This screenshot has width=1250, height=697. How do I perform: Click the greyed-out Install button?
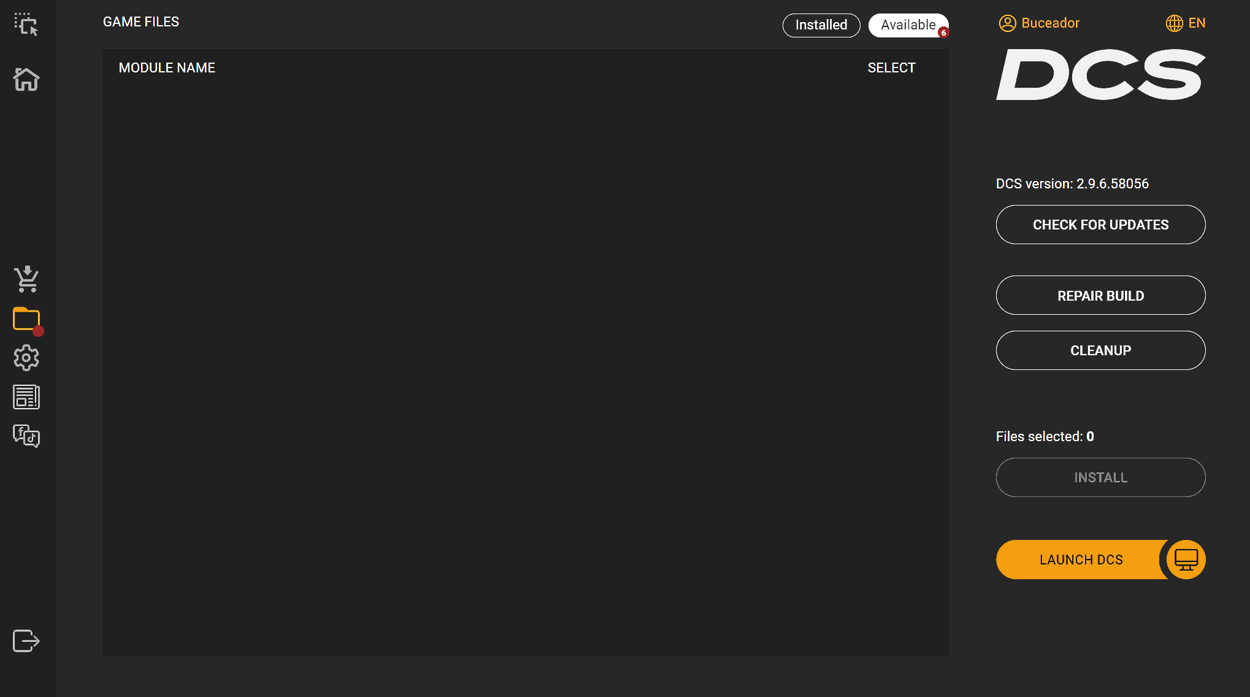point(1100,477)
